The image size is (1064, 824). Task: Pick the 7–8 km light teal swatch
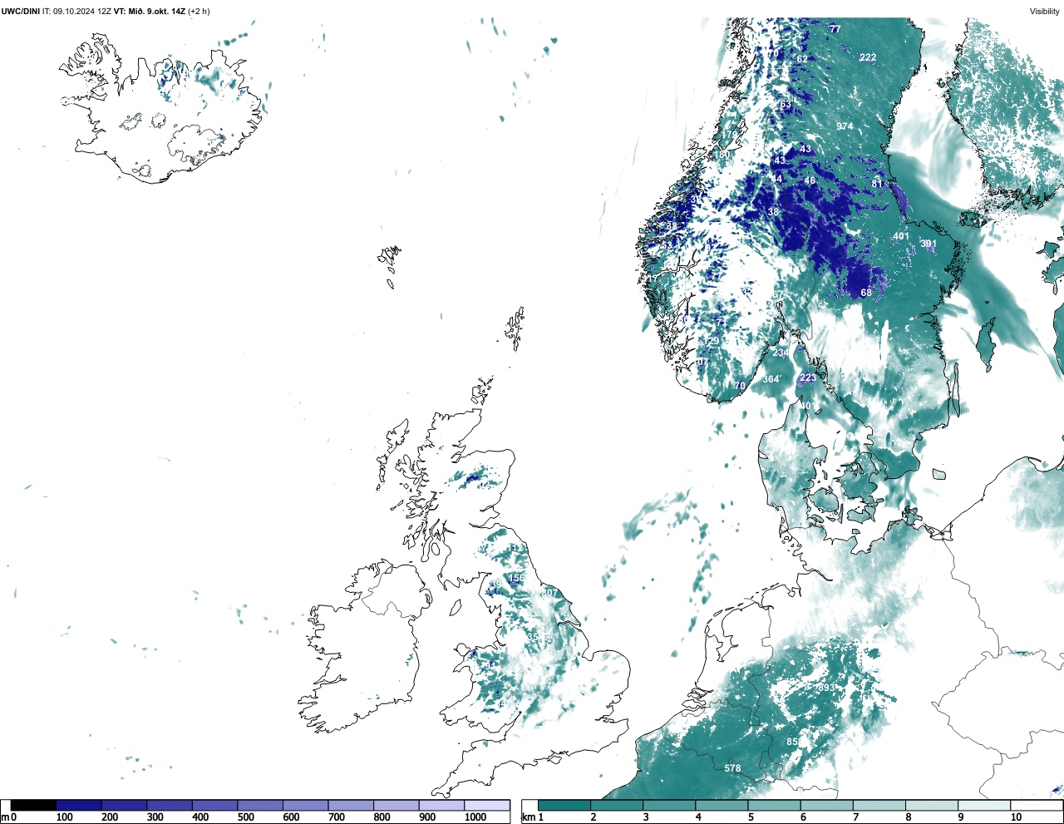[x=879, y=805]
